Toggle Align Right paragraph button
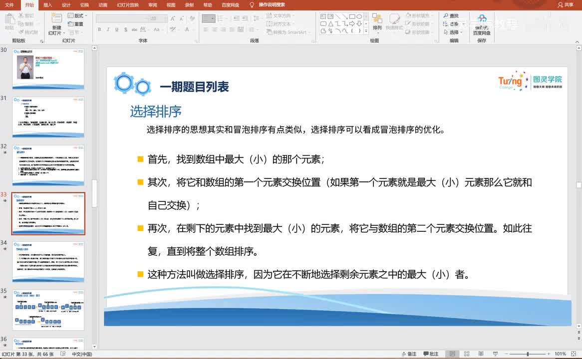The image size is (582, 359). point(223,29)
